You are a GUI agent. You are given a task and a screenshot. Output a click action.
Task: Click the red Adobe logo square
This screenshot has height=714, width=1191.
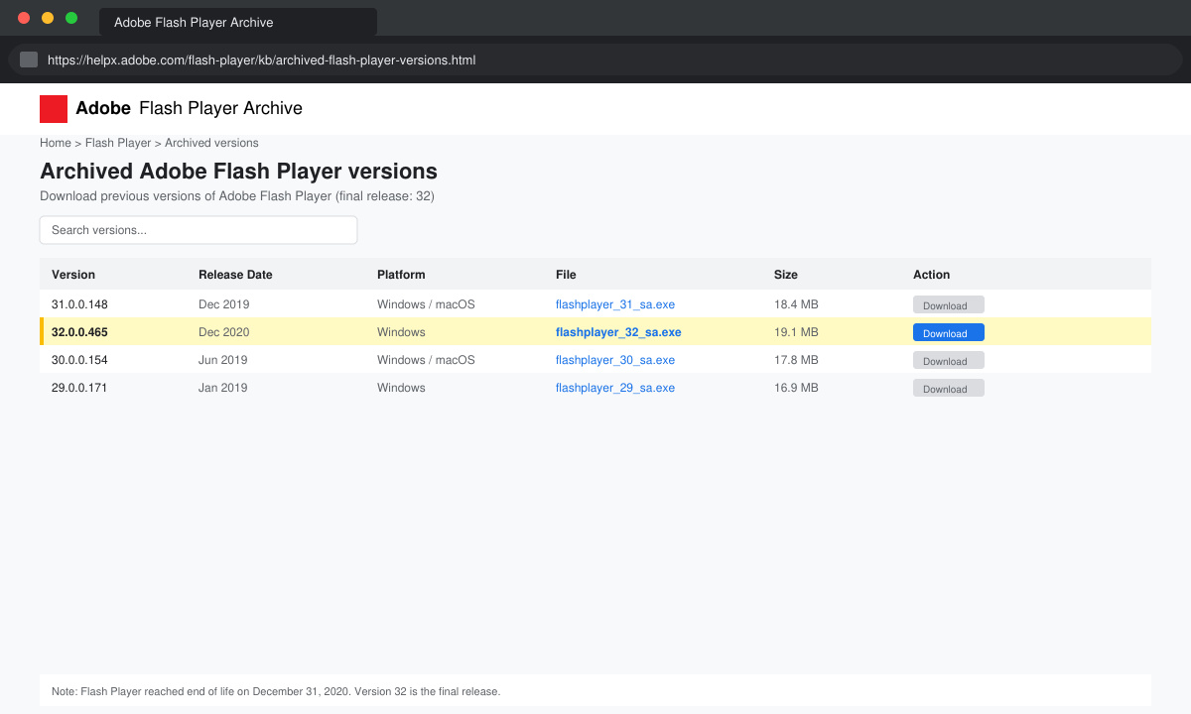pyautogui.click(x=54, y=109)
